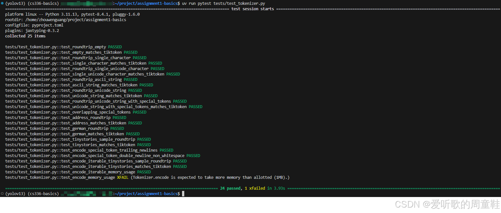Click 'plugins: jaxtyping-0.3.2' line
Image resolution: width=501 pixels, height=213 pixels.
[32, 31]
